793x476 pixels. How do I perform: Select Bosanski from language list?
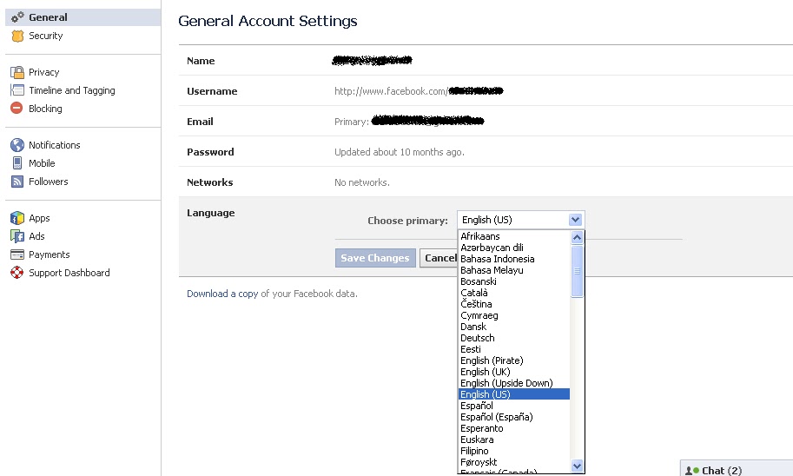click(x=514, y=281)
